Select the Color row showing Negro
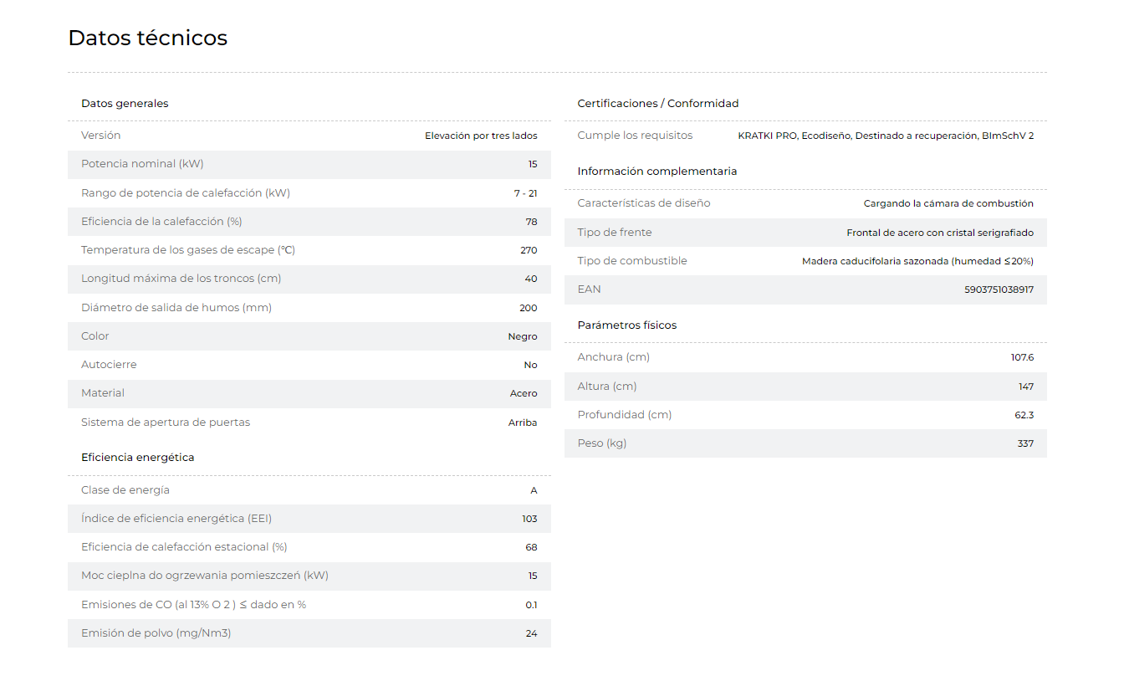 click(309, 336)
